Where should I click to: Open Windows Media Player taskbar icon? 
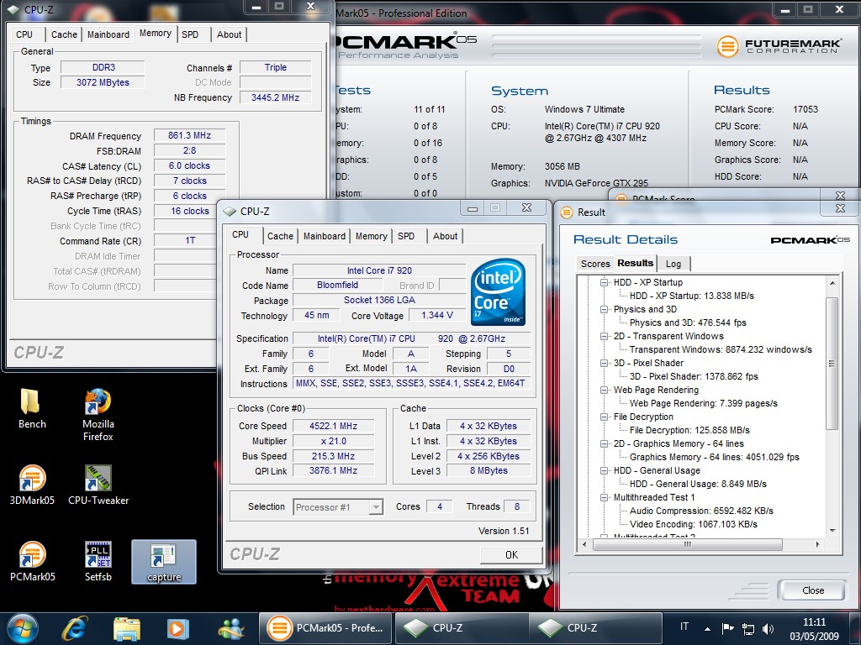177,628
